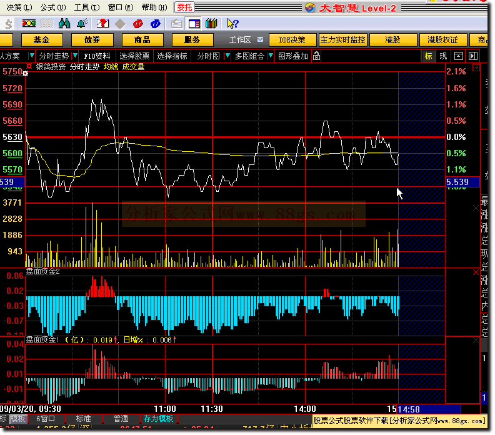
Task: Click the red circular info icon
Action: click(138, 24)
